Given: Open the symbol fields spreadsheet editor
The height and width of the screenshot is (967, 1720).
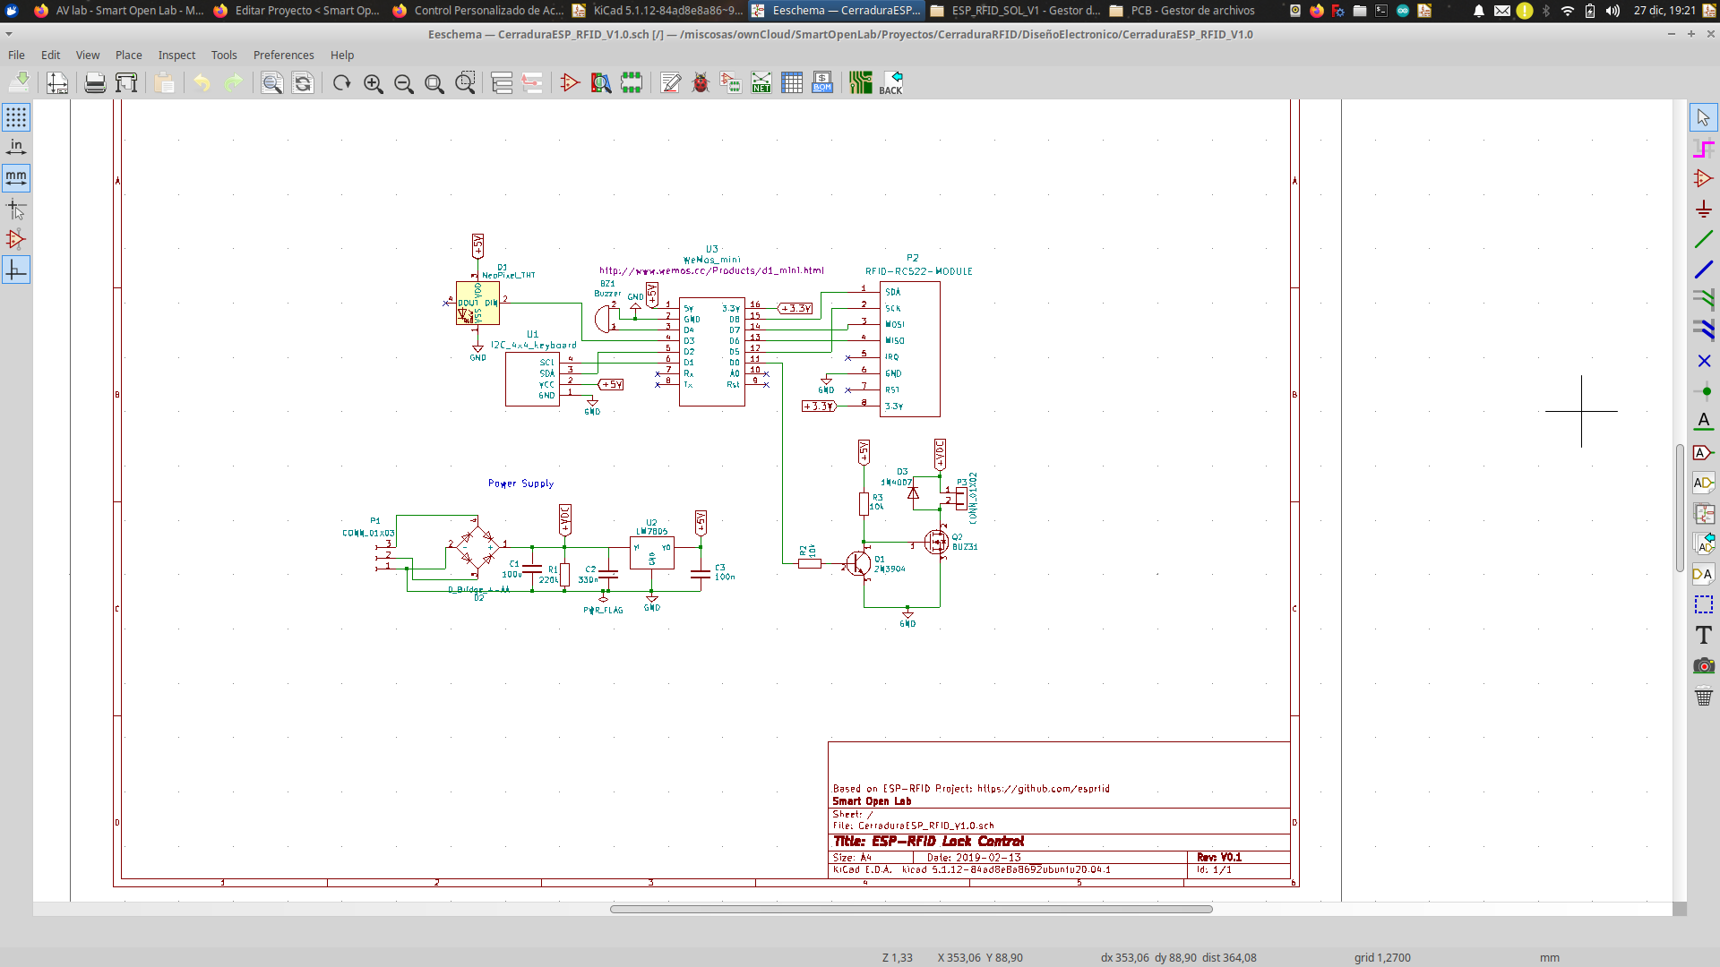Looking at the screenshot, I should tap(792, 83).
